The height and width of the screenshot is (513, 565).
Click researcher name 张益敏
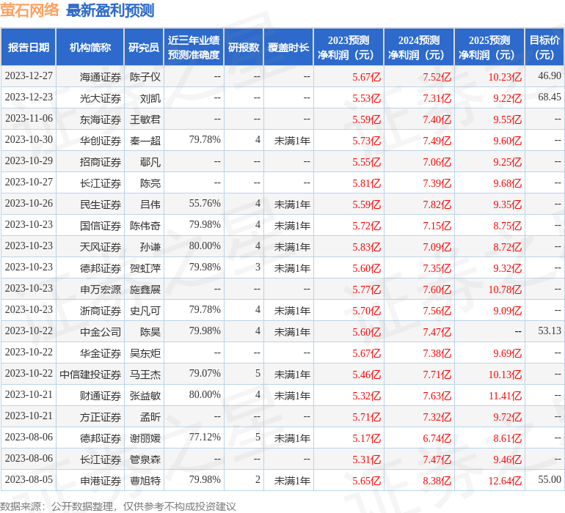[145, 395]
